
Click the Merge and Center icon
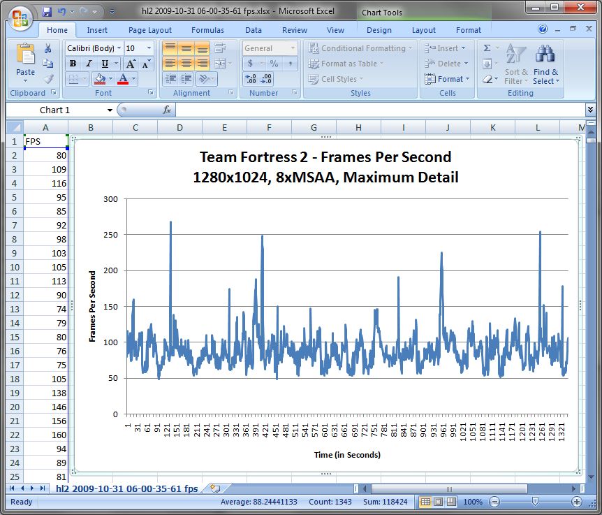[220, 64]
